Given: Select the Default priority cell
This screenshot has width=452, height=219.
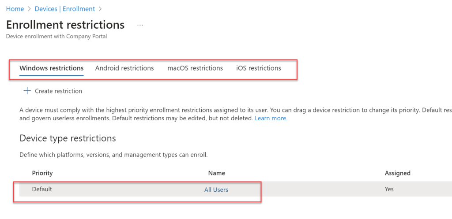Looking at the screenshot, I should (x=42, y=189).
